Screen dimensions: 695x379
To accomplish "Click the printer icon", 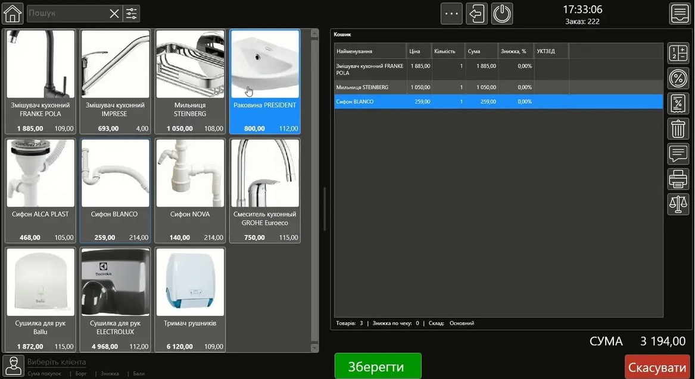I will tap(678, 178).
